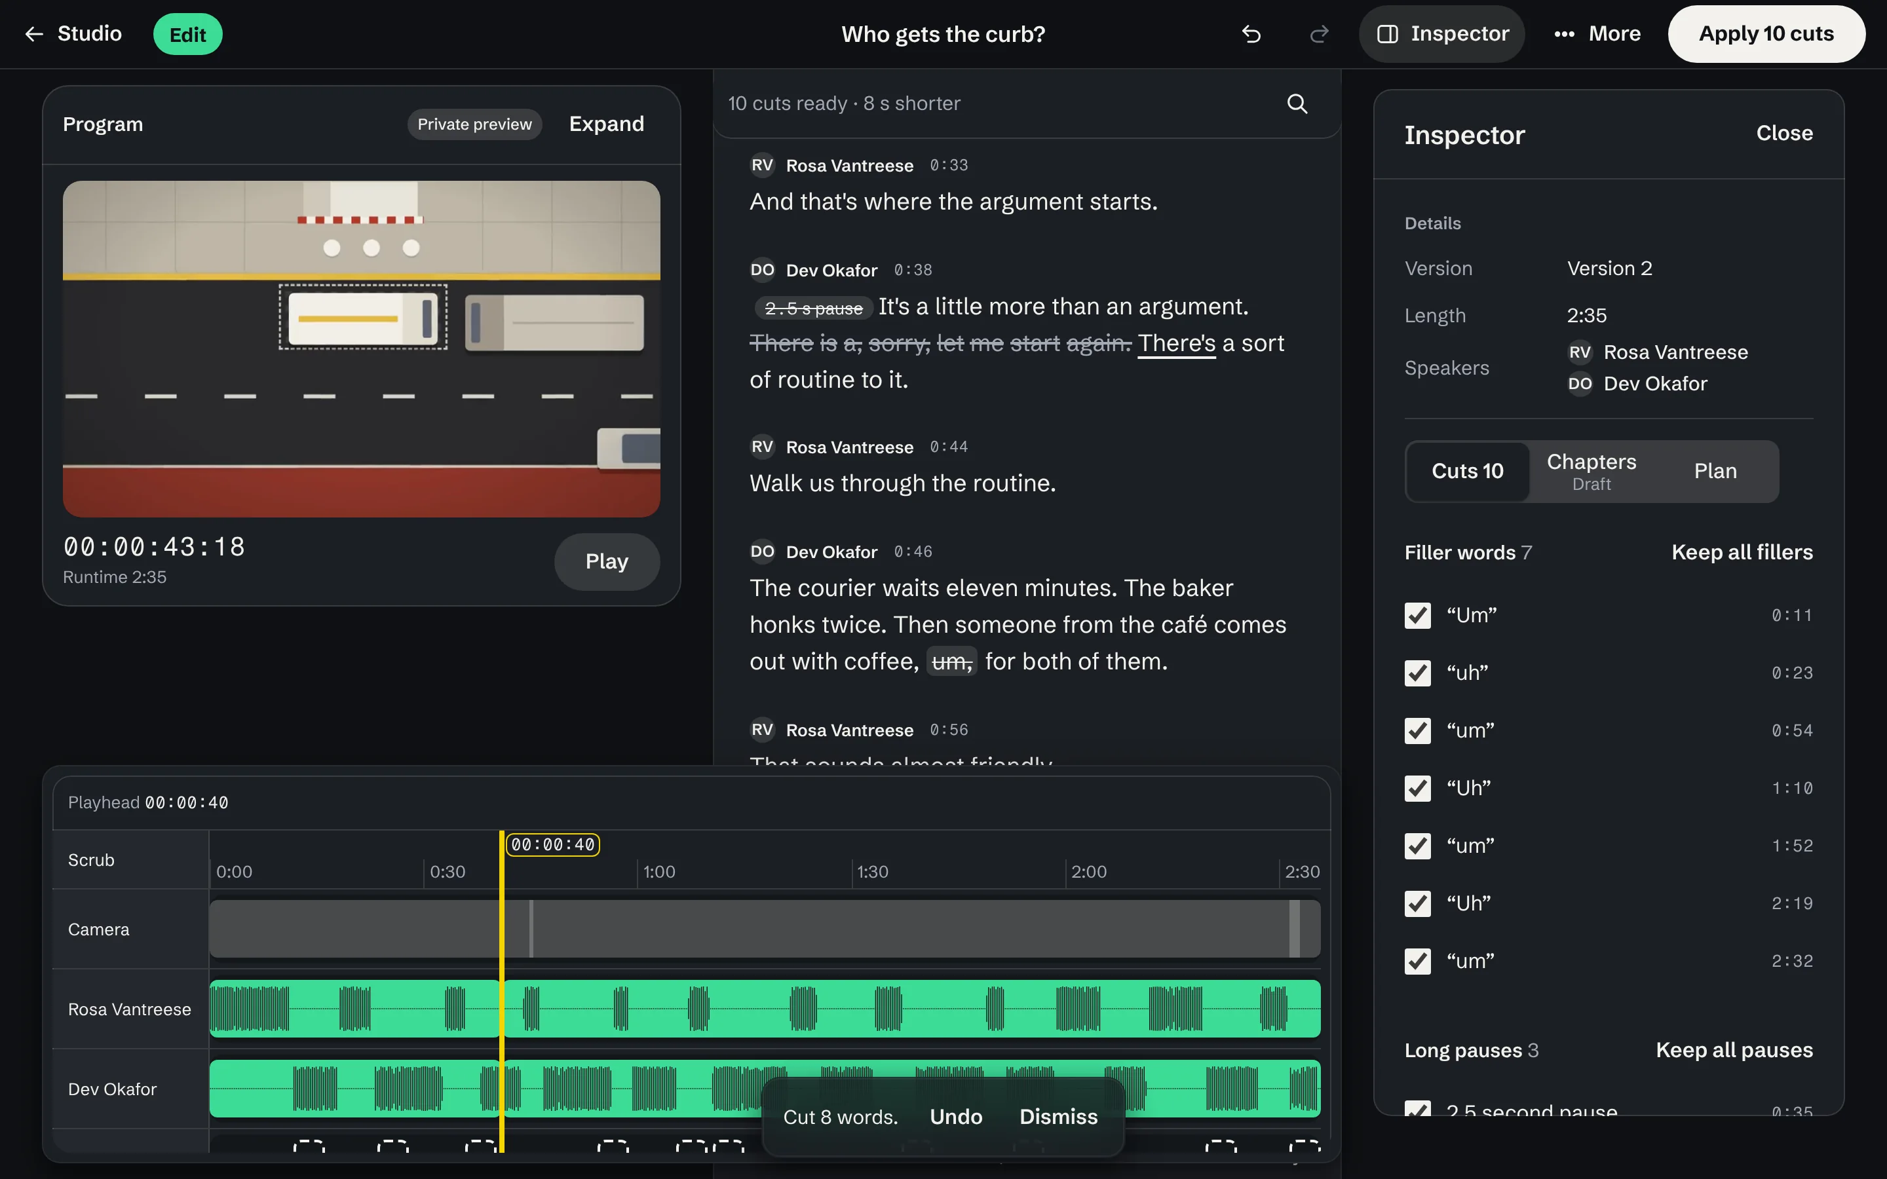
Task: Click Undo in the Cut 8 words toast
Action: tap(956, 1117)
